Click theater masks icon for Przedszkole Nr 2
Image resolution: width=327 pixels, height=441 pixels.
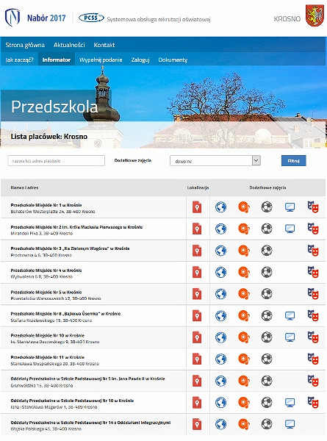coord(313,229)
